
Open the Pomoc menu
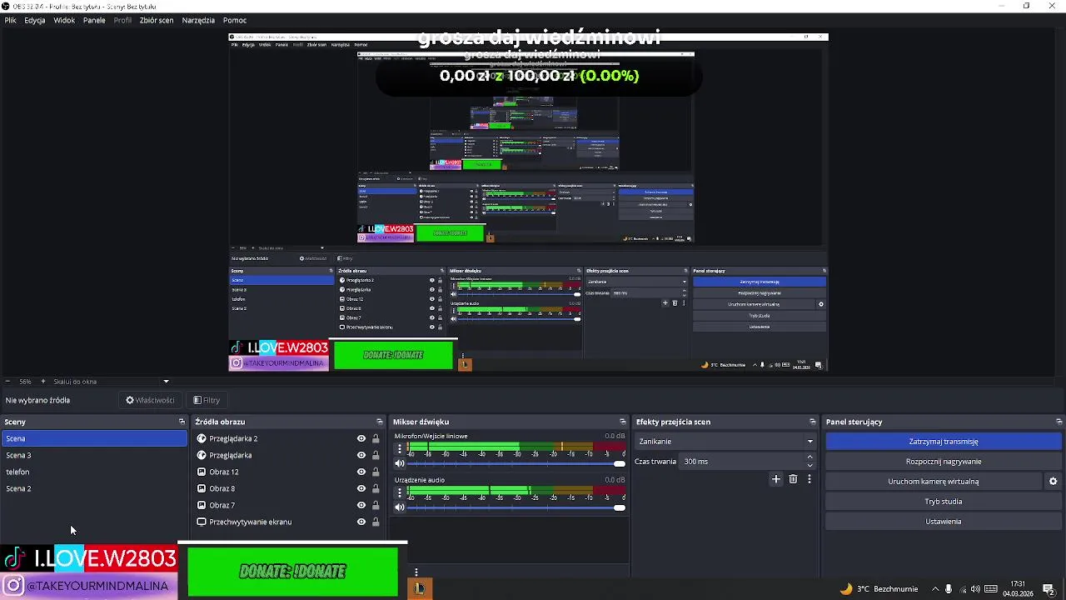[x=235, y=20]
